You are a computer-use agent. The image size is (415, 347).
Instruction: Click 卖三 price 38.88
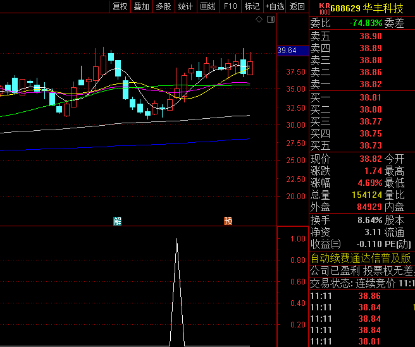pyautogui.click(x=371, y=60)
